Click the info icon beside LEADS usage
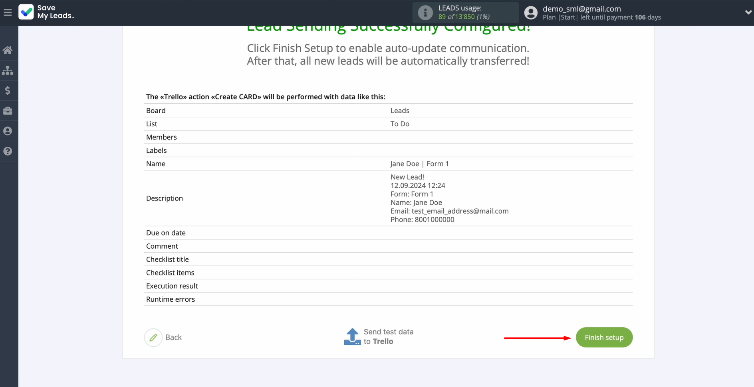The width and height of the screenshot is (754, 387). click(425, 13)
